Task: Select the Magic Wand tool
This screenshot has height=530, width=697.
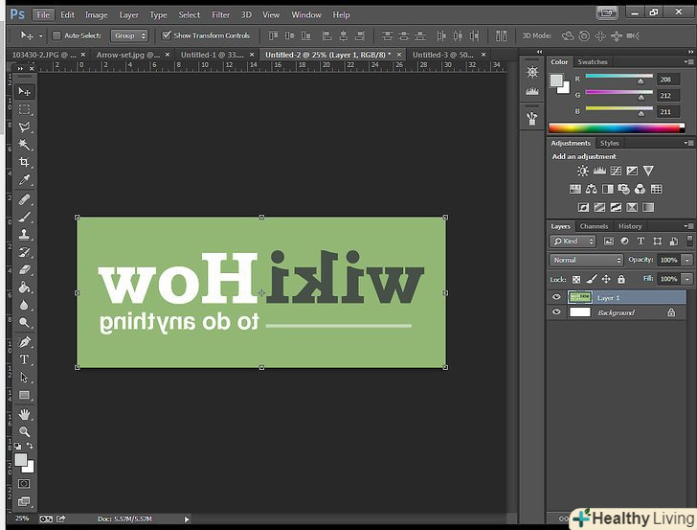Action: (x=25, y=145)
